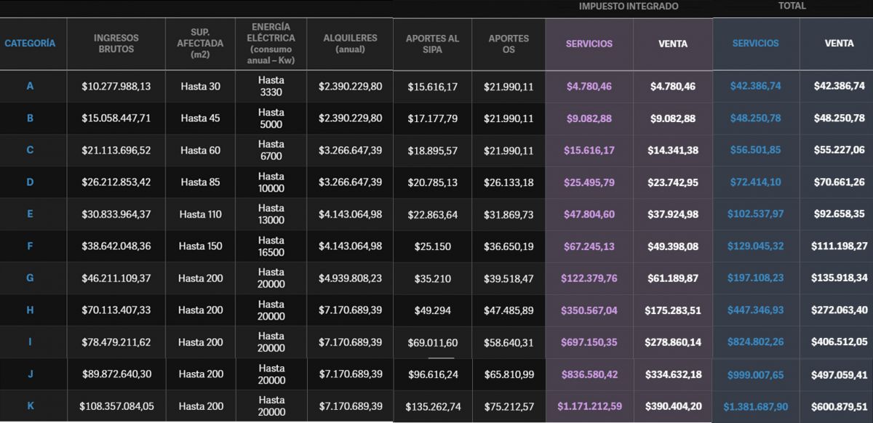Viewport: 873px width, 423px height.
Task: Select the $4.780,46 purple services cell
Action: [x=589, y=86]
